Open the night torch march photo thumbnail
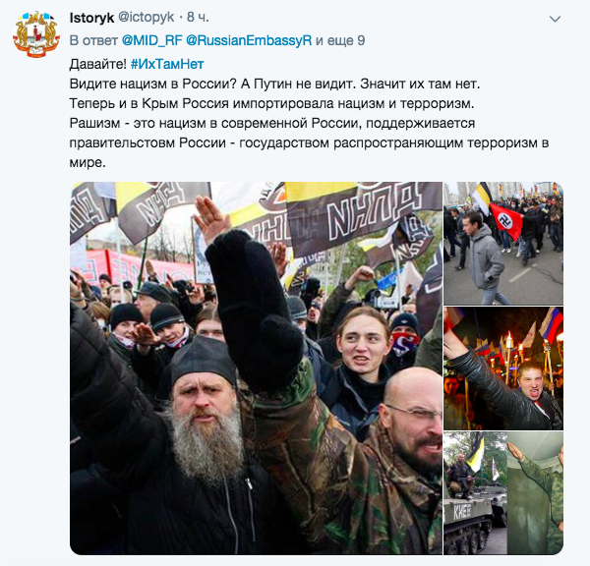 click(503, 368)
